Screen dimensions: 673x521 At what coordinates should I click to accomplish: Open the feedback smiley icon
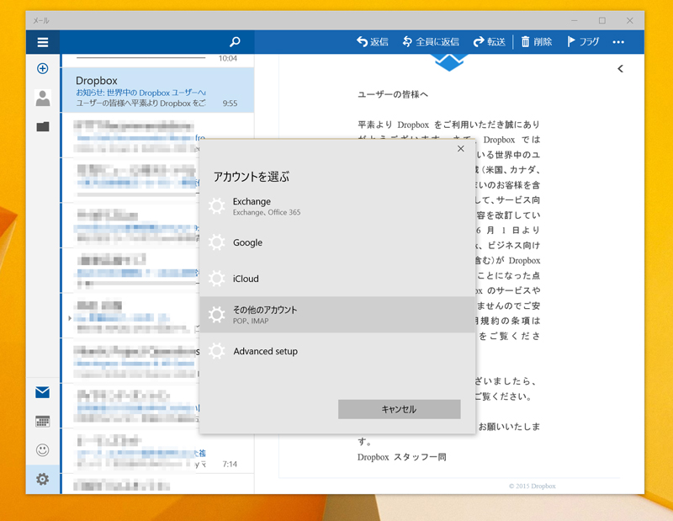pyautogui.click(x=43, y=450)
